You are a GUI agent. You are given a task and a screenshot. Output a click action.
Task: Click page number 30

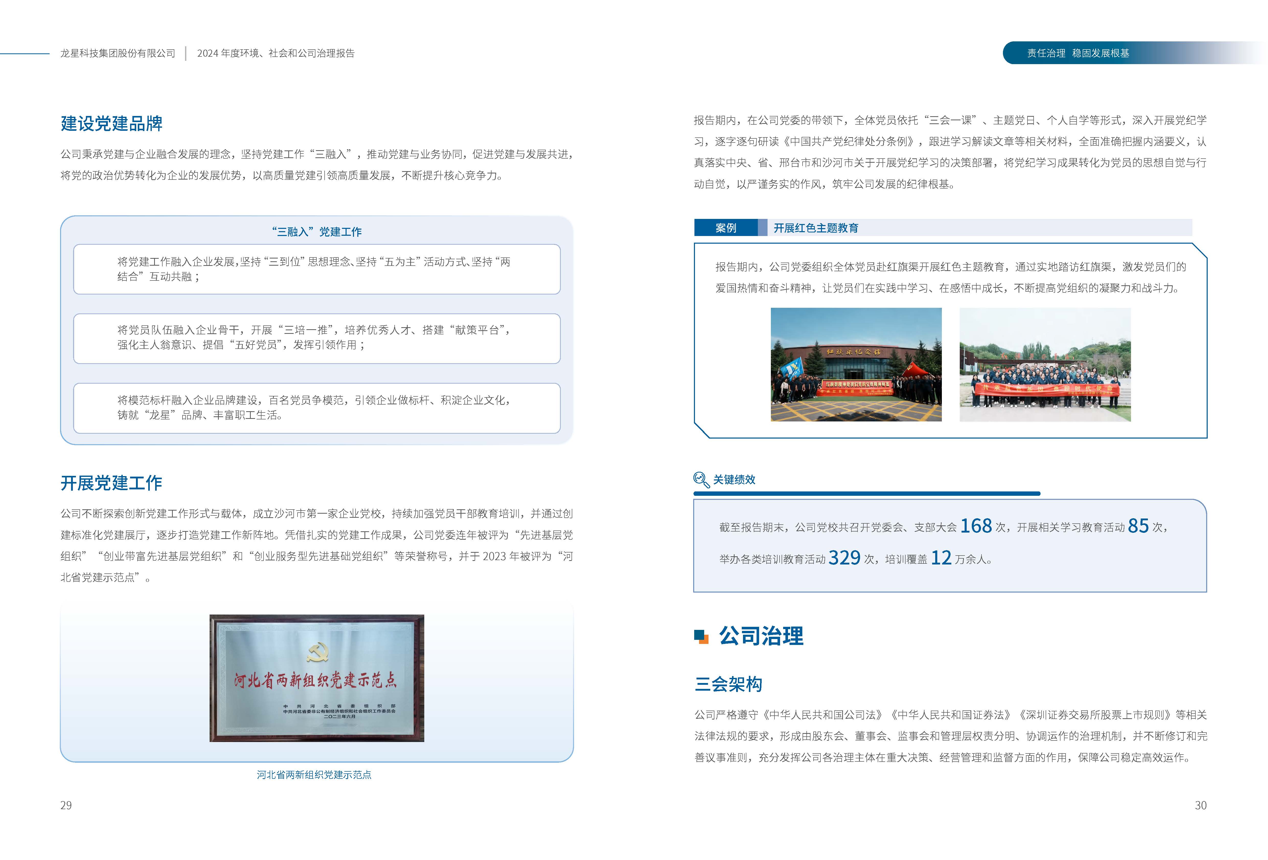(x=1201, y=805)
